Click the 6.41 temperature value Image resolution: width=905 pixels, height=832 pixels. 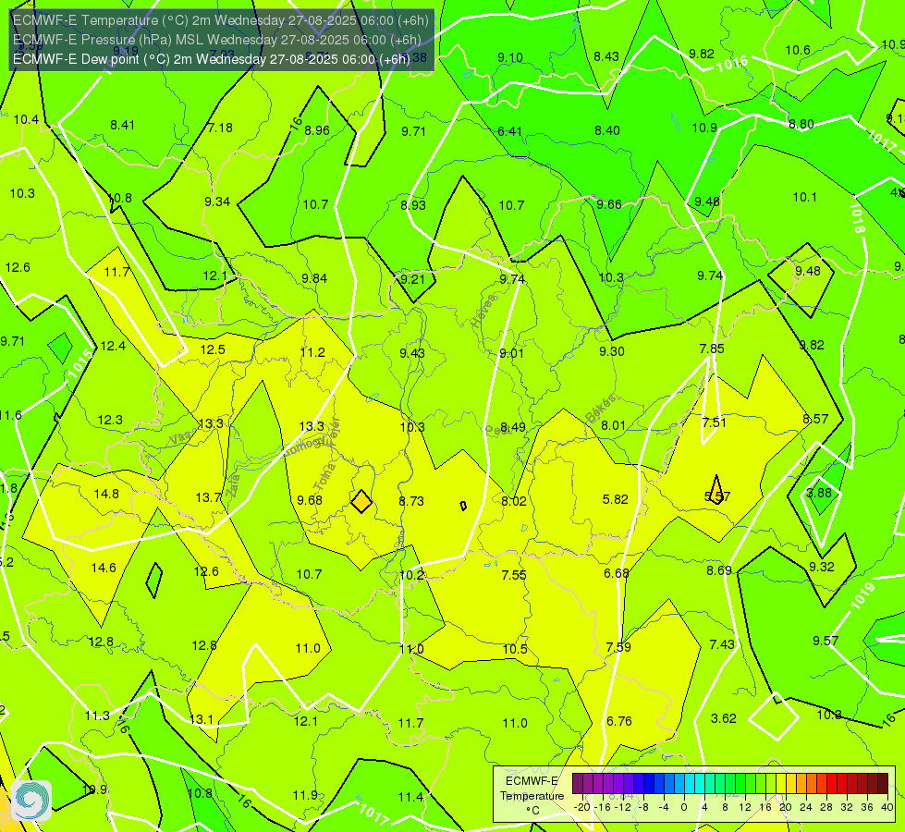(x=509, y=131)
